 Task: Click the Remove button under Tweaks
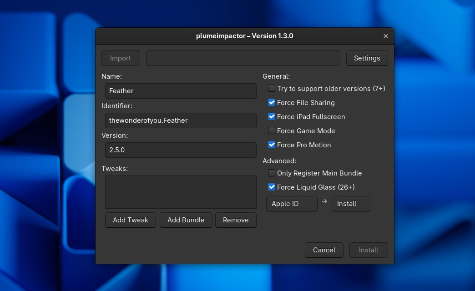(x=236, y=220)
